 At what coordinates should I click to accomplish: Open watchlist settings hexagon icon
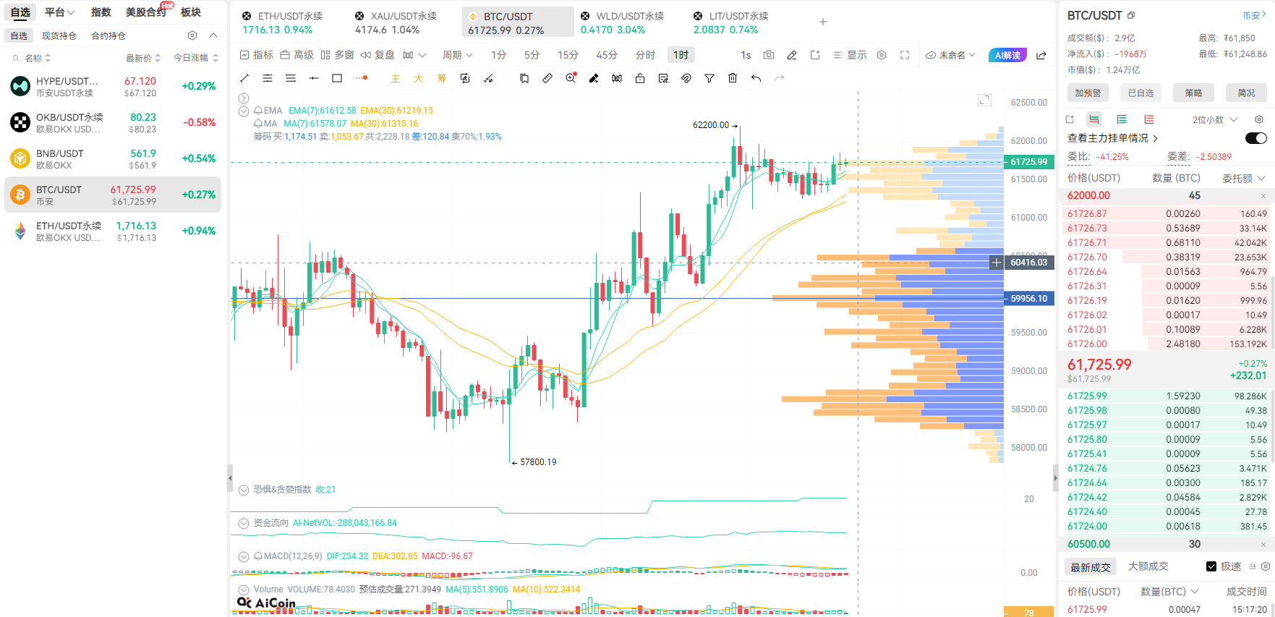click(x=192, y=35)
